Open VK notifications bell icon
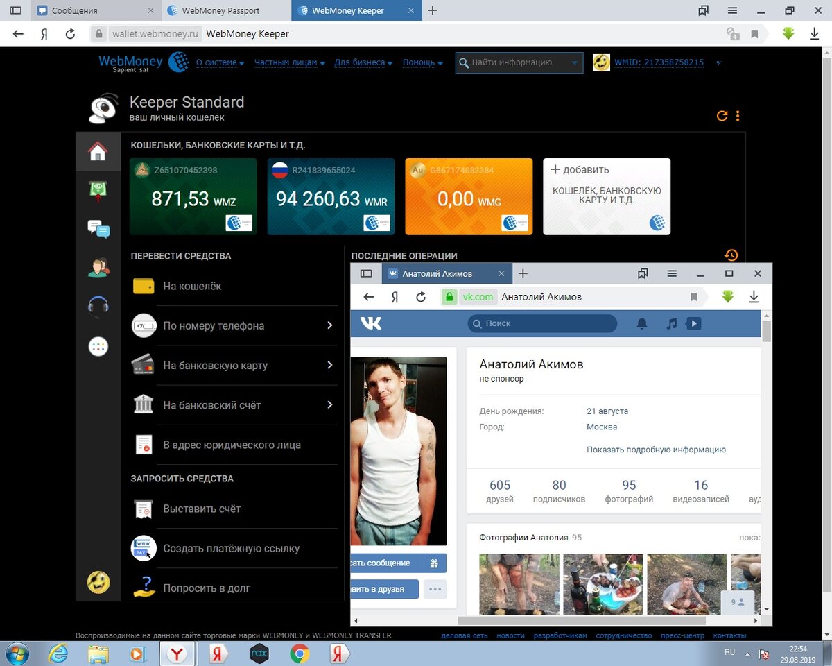832x666 pixels. click(642, 323)
